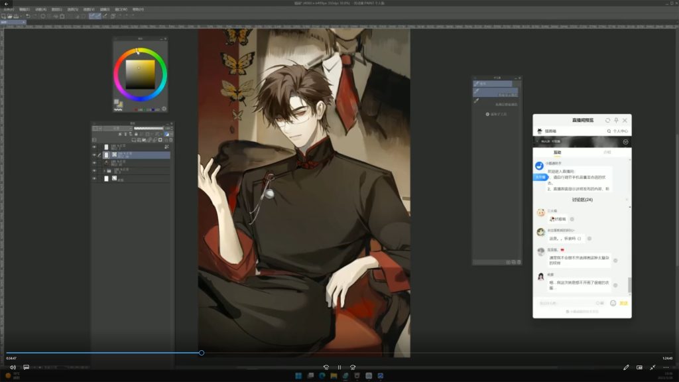Click the pencil edit icon in player bar
Screen dimensions: 679x382
[x=626, y=367]
